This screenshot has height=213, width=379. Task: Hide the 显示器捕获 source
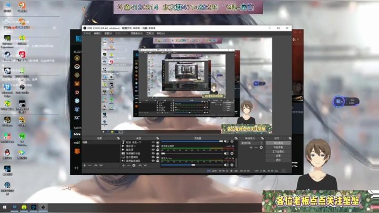point(153,157)
